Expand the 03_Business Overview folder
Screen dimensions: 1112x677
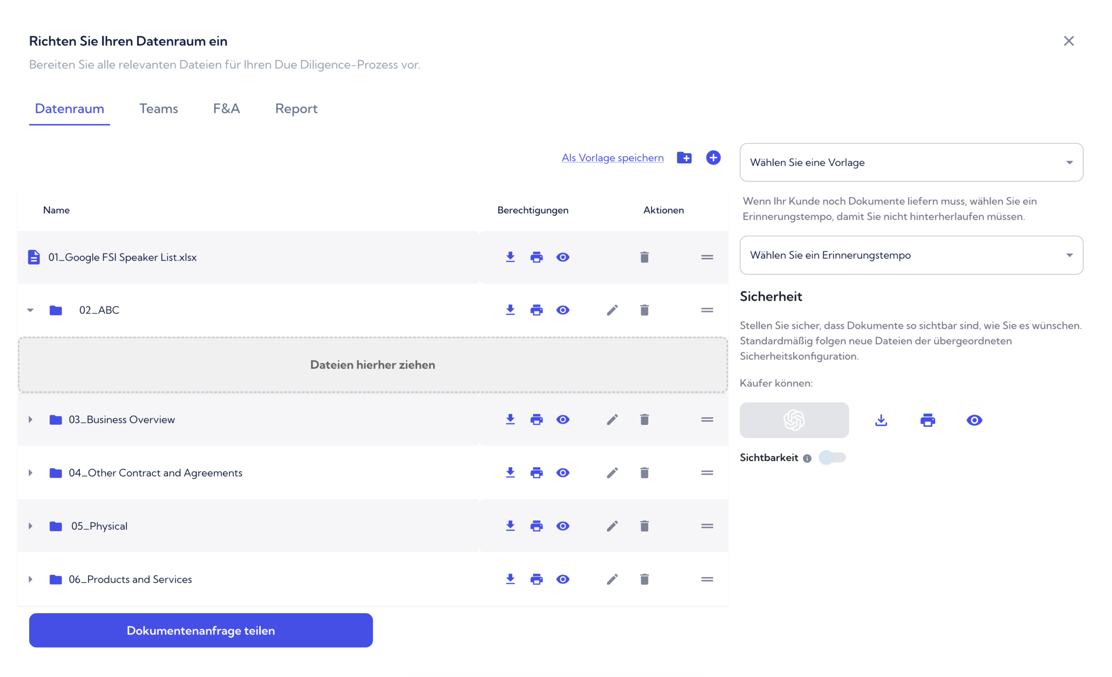click(x=30, y=419)
